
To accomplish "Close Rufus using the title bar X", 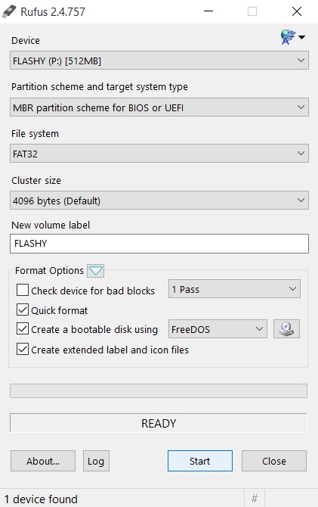I will point(297,11).
